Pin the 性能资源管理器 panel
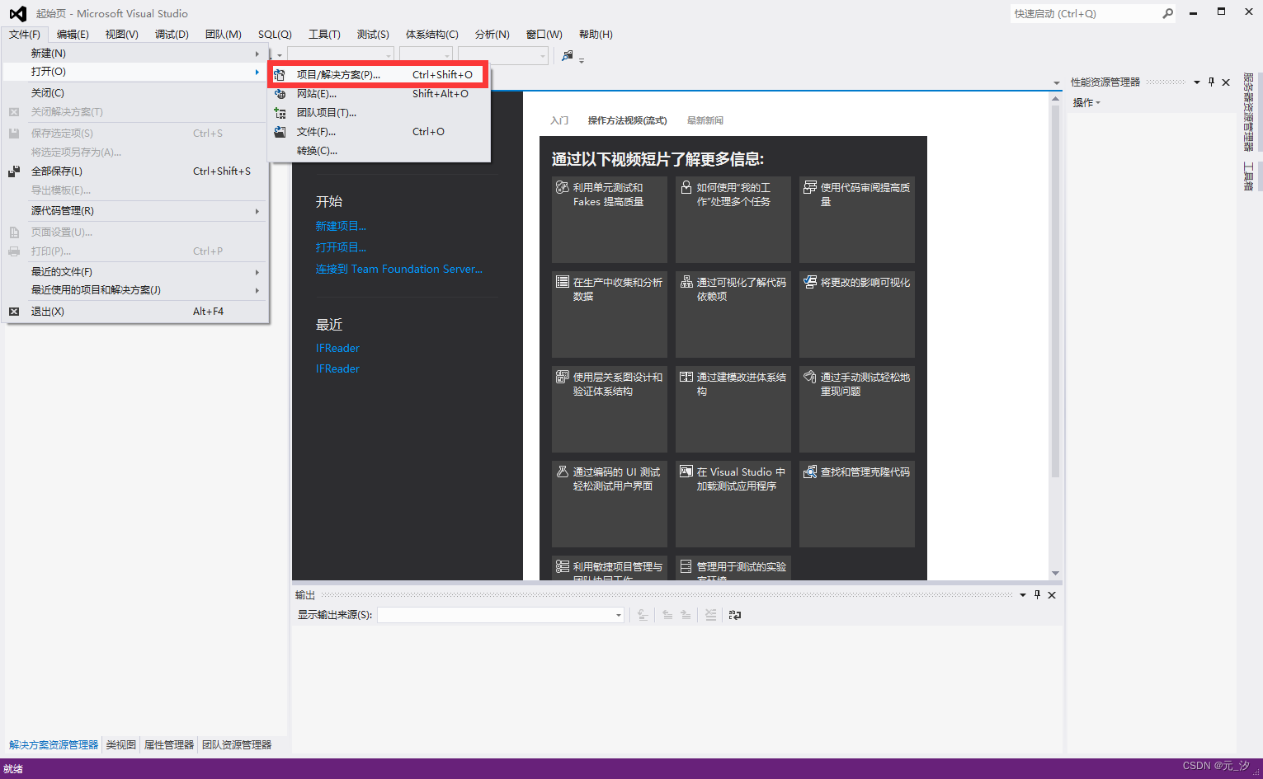The image size is (1263, 779). coord(1211,82)
